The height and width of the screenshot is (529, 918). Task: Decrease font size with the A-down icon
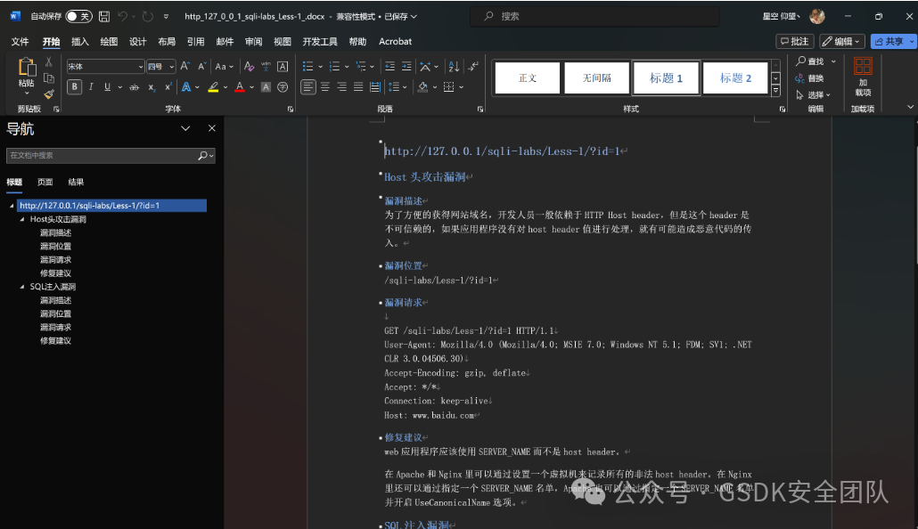tap(201, 66)
